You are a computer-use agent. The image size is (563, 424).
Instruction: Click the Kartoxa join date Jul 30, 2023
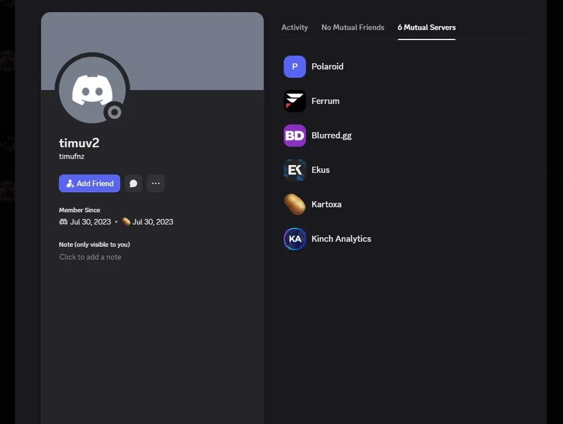point(152,222)
